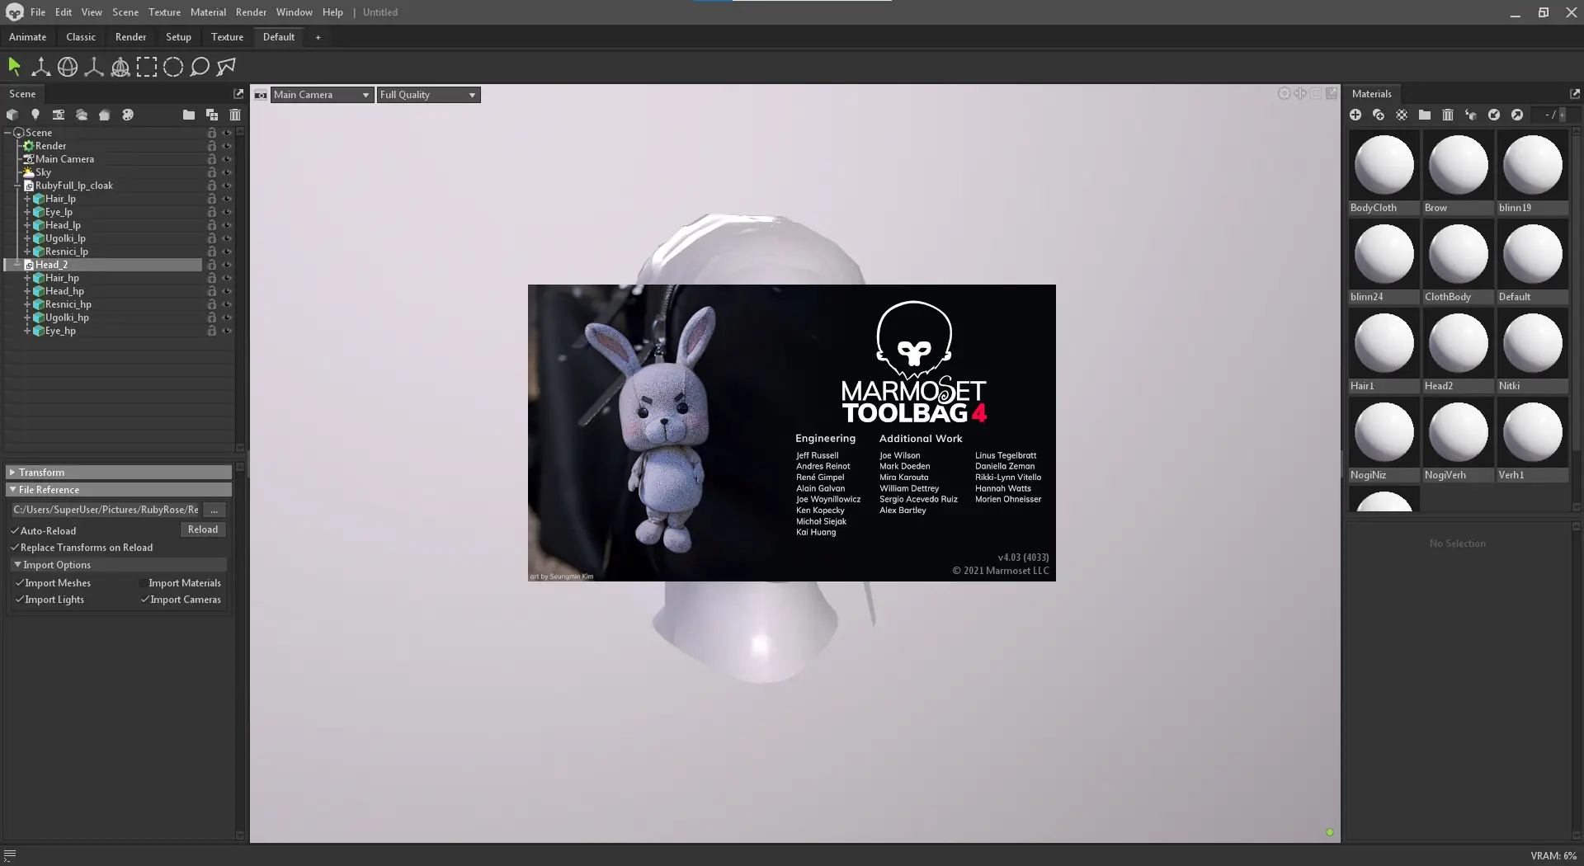Create a new material with the plus icon
Image resolution: width=1584 pixels, height=866 pixels.
coord(1355,115)
